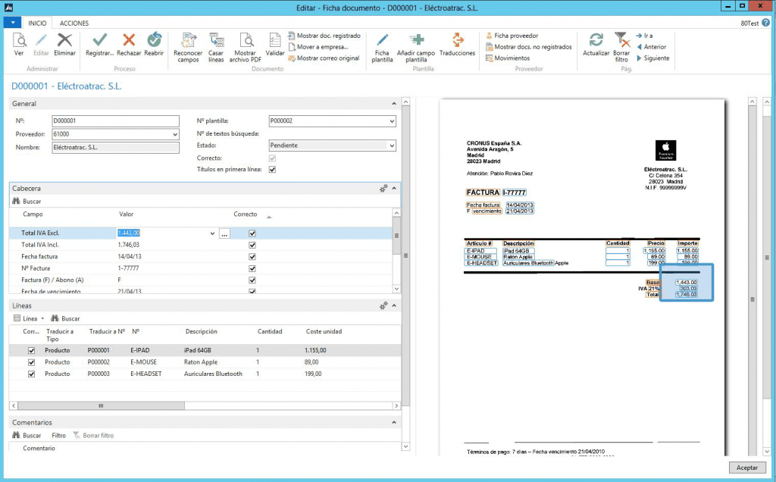Collapse the Líneas section
Image resolution: width=776 pixels, height=482 pixels.
click(394, 306)
